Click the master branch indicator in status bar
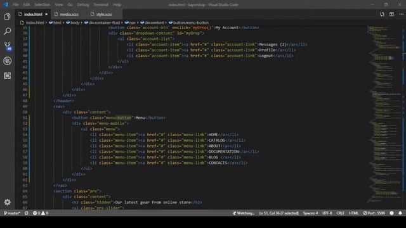 point(12,213)
